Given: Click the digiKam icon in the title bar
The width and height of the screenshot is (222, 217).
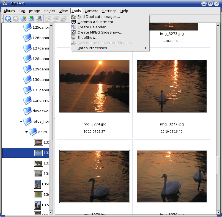Looking at the screenshot, I should coord(5,3).
